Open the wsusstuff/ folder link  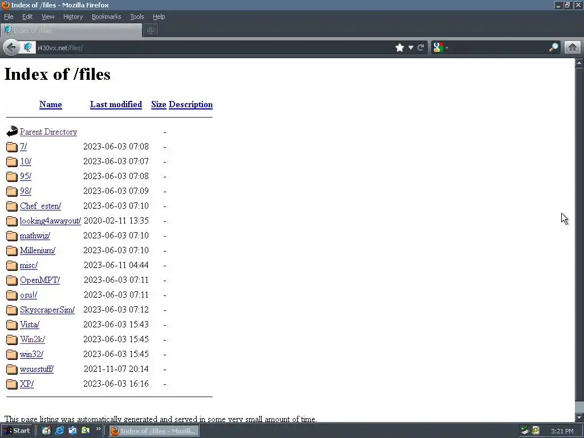coord(37,369)
